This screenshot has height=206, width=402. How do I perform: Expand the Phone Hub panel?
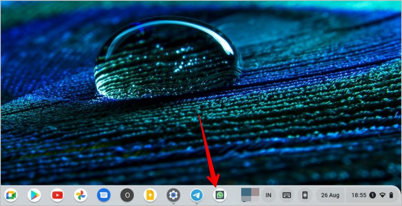tap(305, 196)
